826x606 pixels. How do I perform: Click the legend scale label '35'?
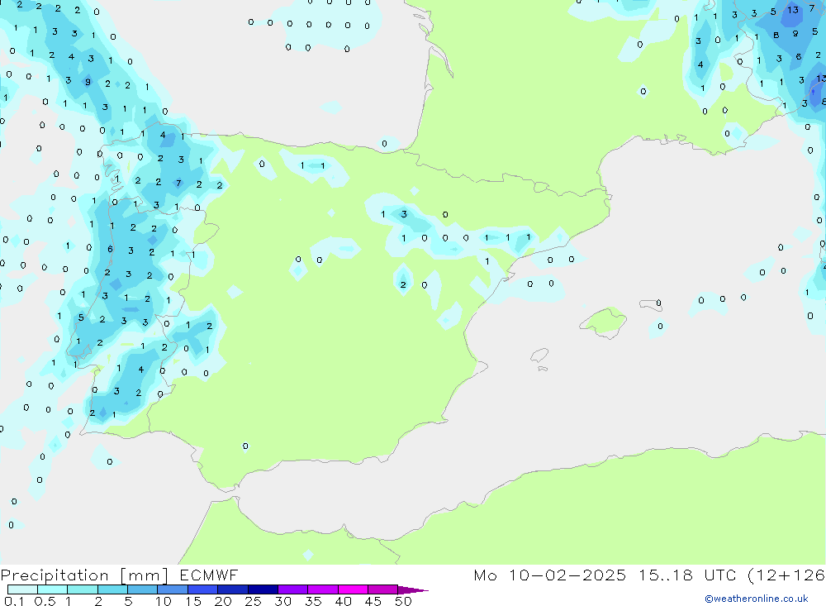click(x=313, y=601)
